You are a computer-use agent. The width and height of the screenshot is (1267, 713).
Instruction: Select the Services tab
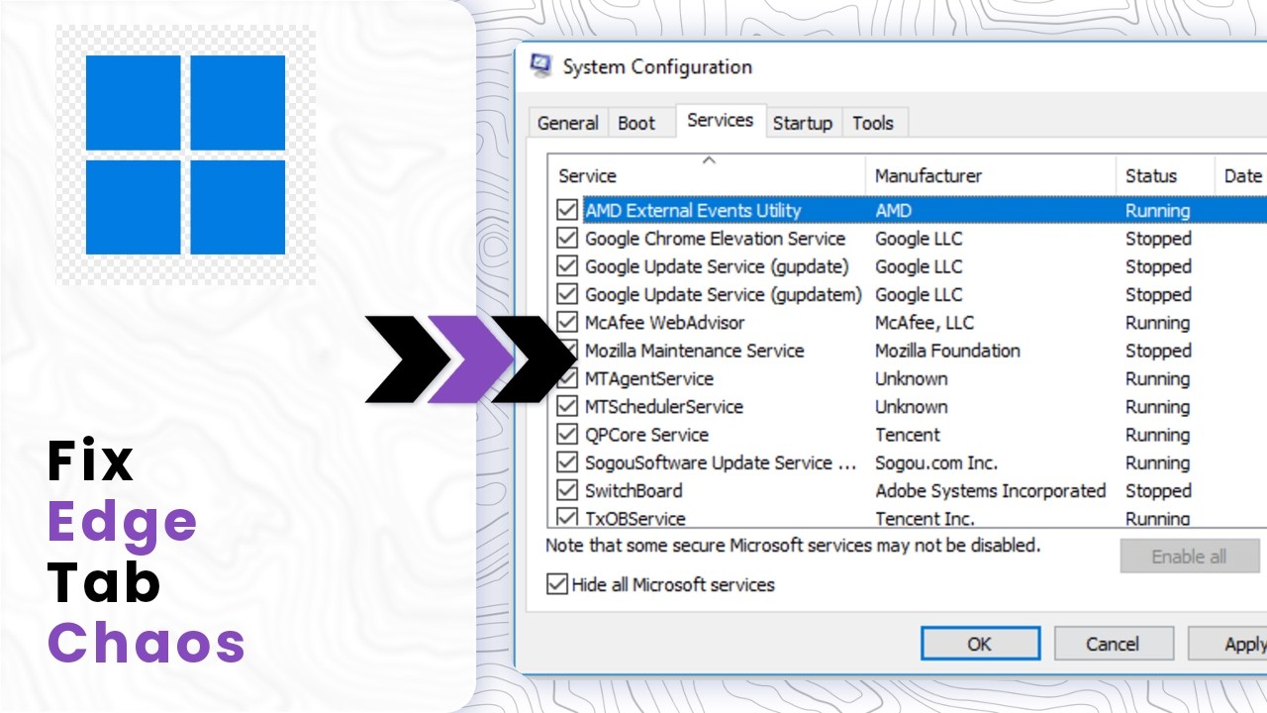point(721,120)
